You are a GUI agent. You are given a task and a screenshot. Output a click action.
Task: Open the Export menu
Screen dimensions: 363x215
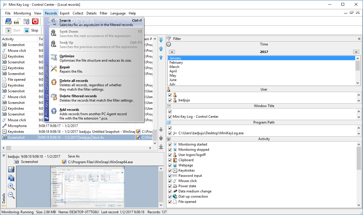coord(65,13)
